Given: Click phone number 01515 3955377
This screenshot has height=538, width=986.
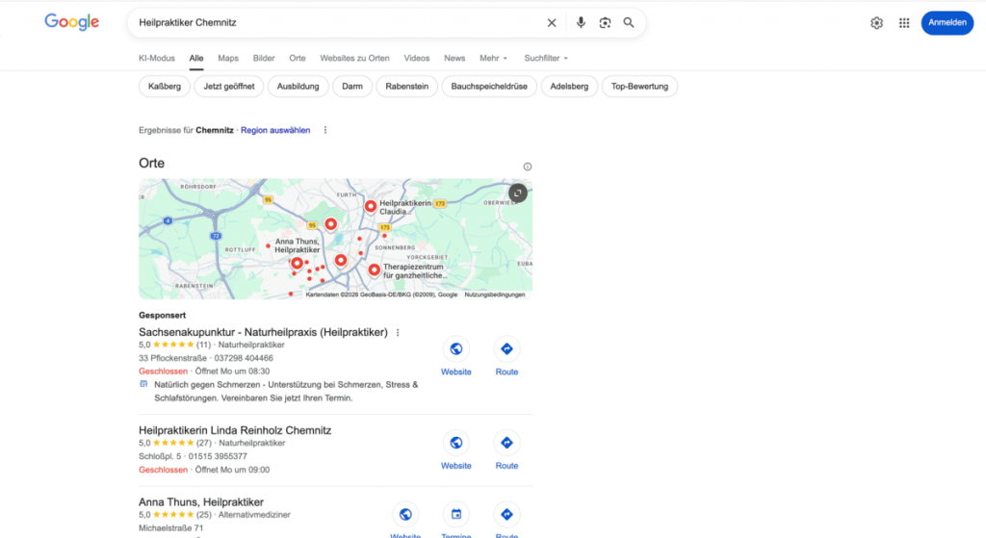Looking at the screenshot, I should pos(218,456).
